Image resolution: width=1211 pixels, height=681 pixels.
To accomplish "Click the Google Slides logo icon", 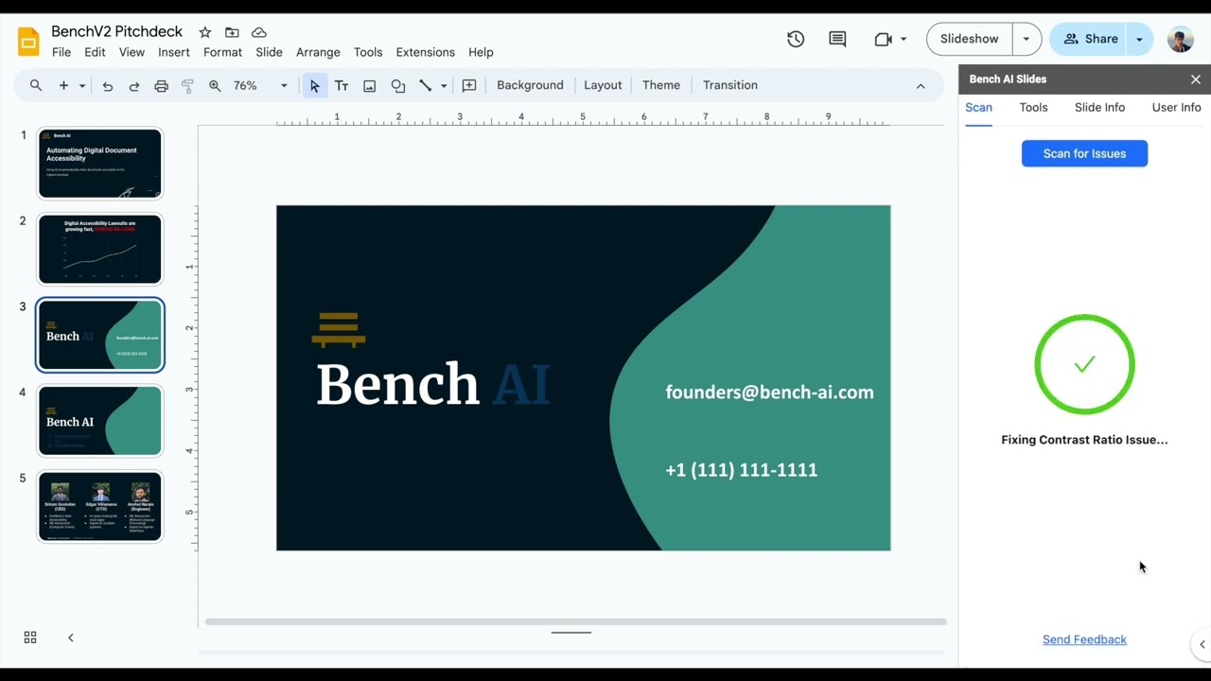I will [28, 42].
